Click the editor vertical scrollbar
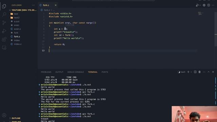The width and height of the screenshot is (217, 122). [216, 29]
